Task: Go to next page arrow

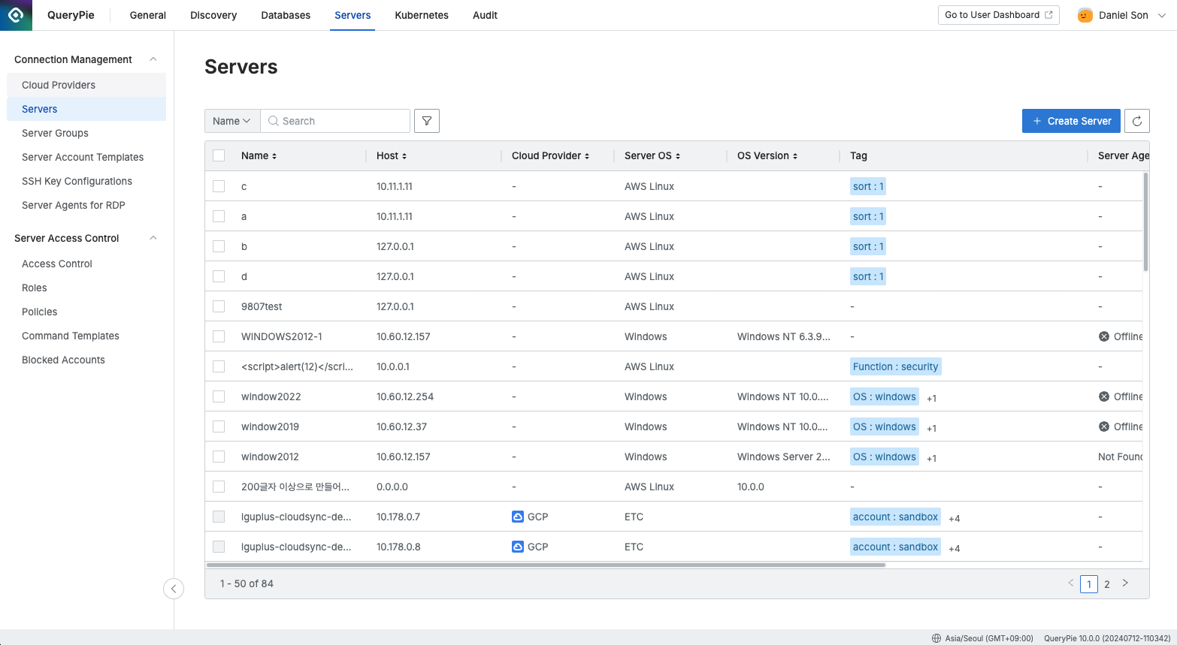Action: coord(1125,583)
